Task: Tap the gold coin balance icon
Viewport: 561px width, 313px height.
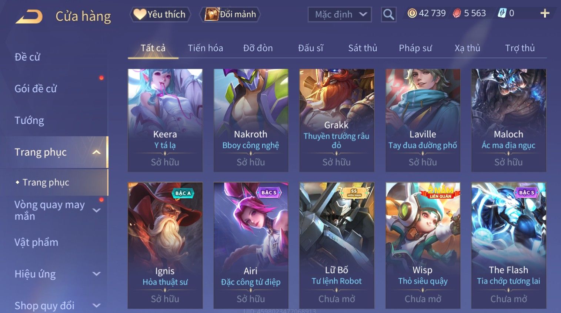Action: pyautogui.click(x=412, y=13)
